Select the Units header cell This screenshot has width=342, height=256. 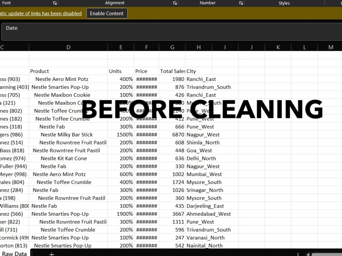(x=121, y=71)
